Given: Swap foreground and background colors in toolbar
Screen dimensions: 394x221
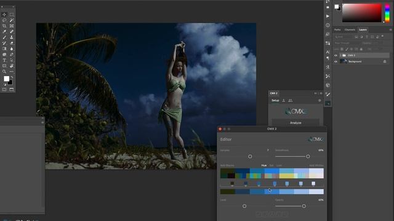Looking at the screenshot, I should [12, 77].
